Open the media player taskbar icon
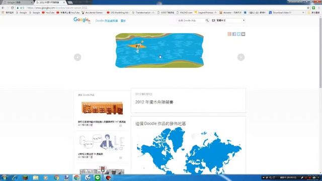 46,177
